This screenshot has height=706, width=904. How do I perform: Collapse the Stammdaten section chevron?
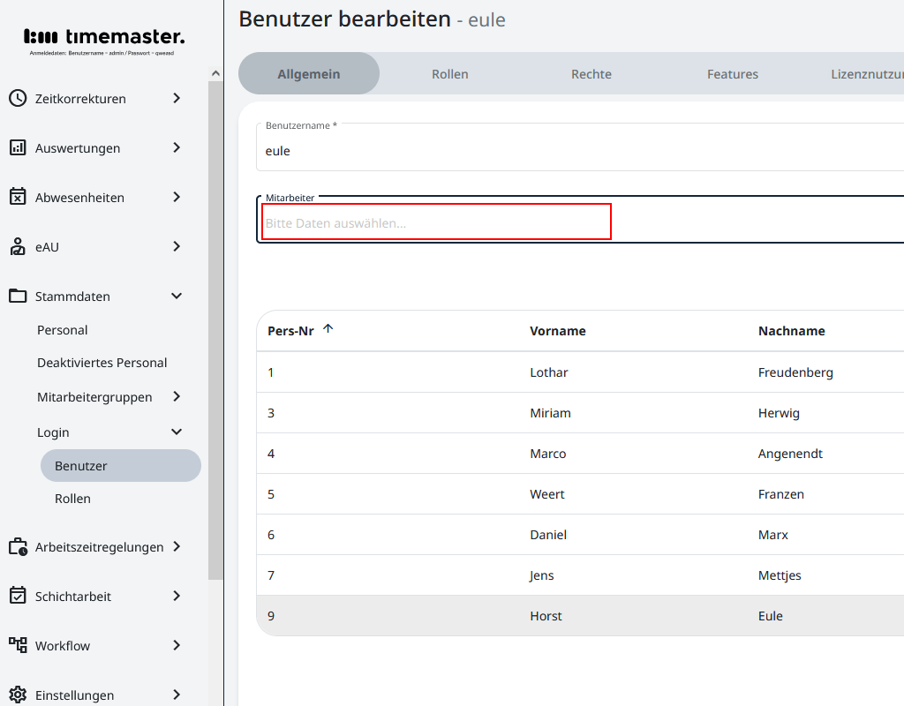(x=177, y=297)
